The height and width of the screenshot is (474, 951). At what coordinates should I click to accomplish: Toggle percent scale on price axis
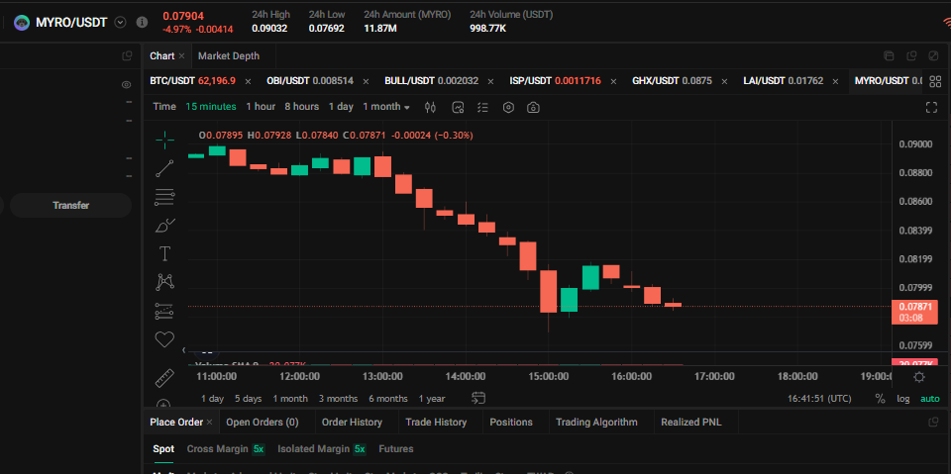(880, 398)
